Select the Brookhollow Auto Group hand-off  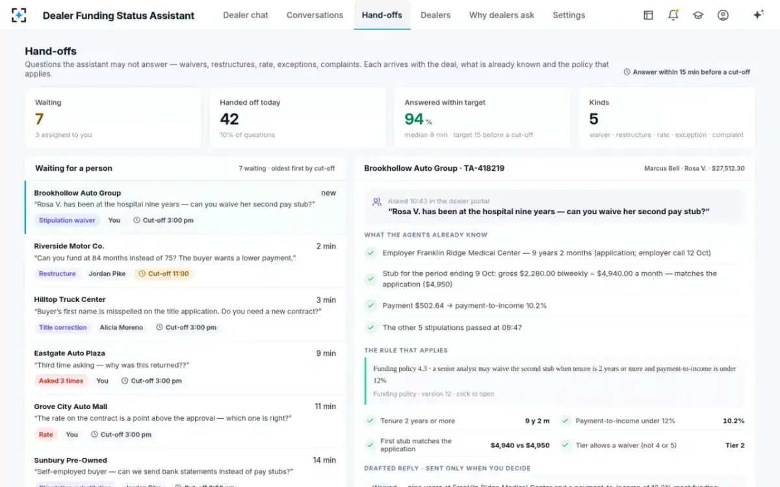pyautogui.click(x=185, y=207)
